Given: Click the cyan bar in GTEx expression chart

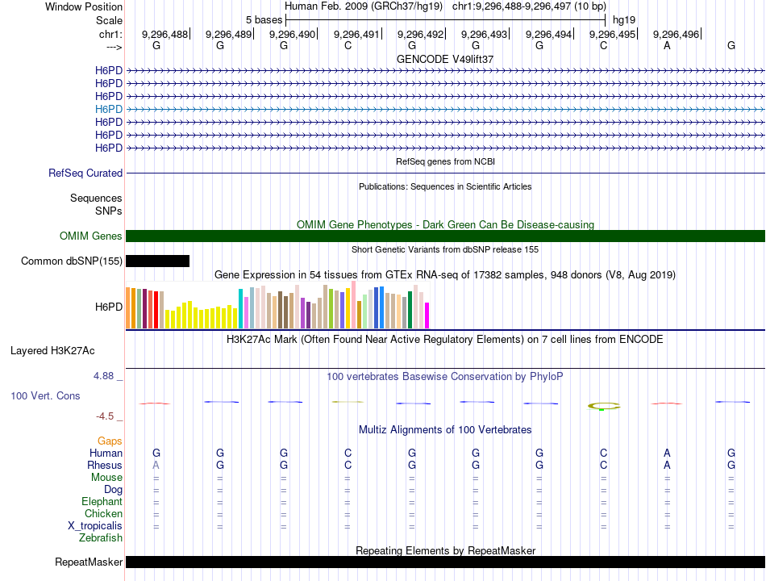Looking at the screenshot, I should [240, 308].
